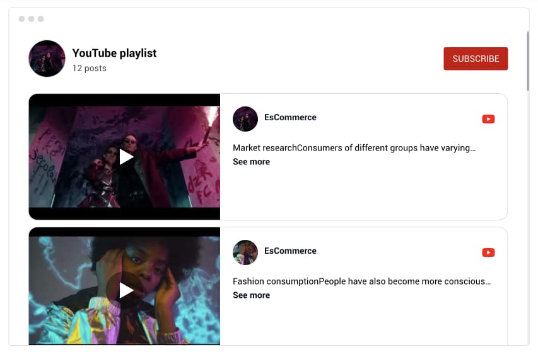Click the first gray window dot
The height and width of the screenshot is (352, 538).
[21, 19]
